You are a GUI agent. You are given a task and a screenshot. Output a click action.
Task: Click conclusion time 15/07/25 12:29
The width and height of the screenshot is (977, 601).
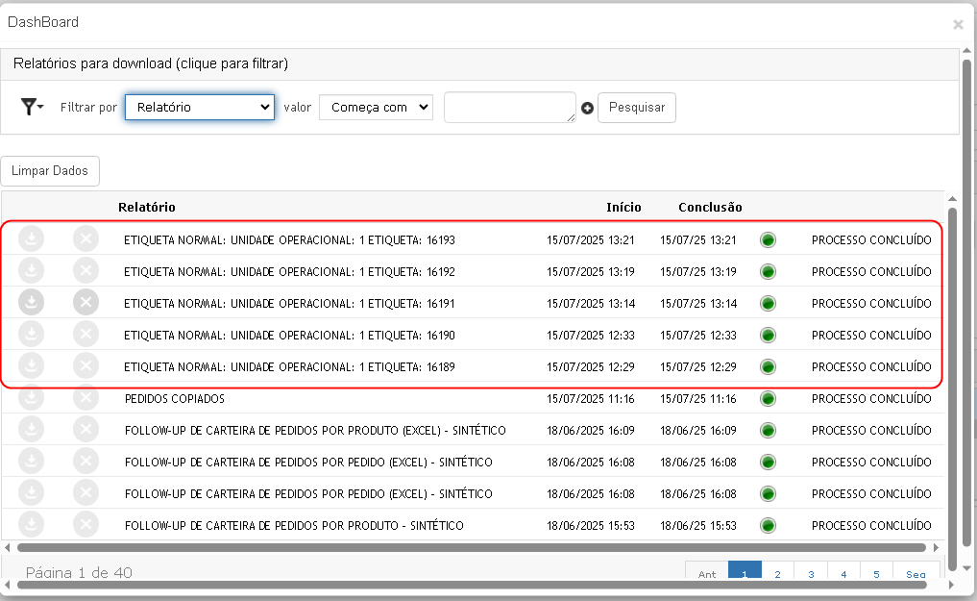click(698, 367)
